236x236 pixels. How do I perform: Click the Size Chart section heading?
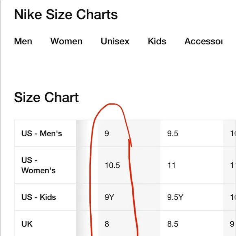pyautogui.click(x=46, y=97)
